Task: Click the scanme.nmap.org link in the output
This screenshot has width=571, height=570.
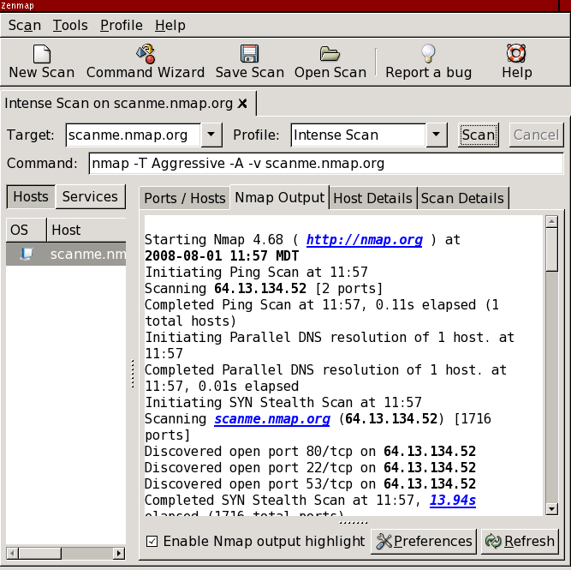Action: coord(272,419)
